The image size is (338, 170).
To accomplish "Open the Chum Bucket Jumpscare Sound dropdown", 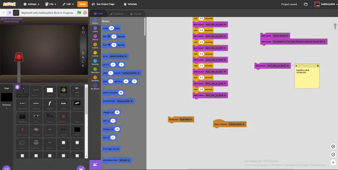I will click(x=299, y=42).
